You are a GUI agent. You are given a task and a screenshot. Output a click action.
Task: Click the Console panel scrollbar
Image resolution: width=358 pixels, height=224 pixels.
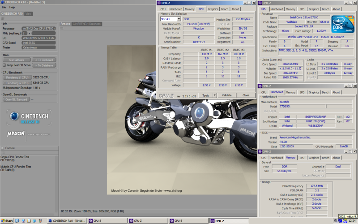57,184
